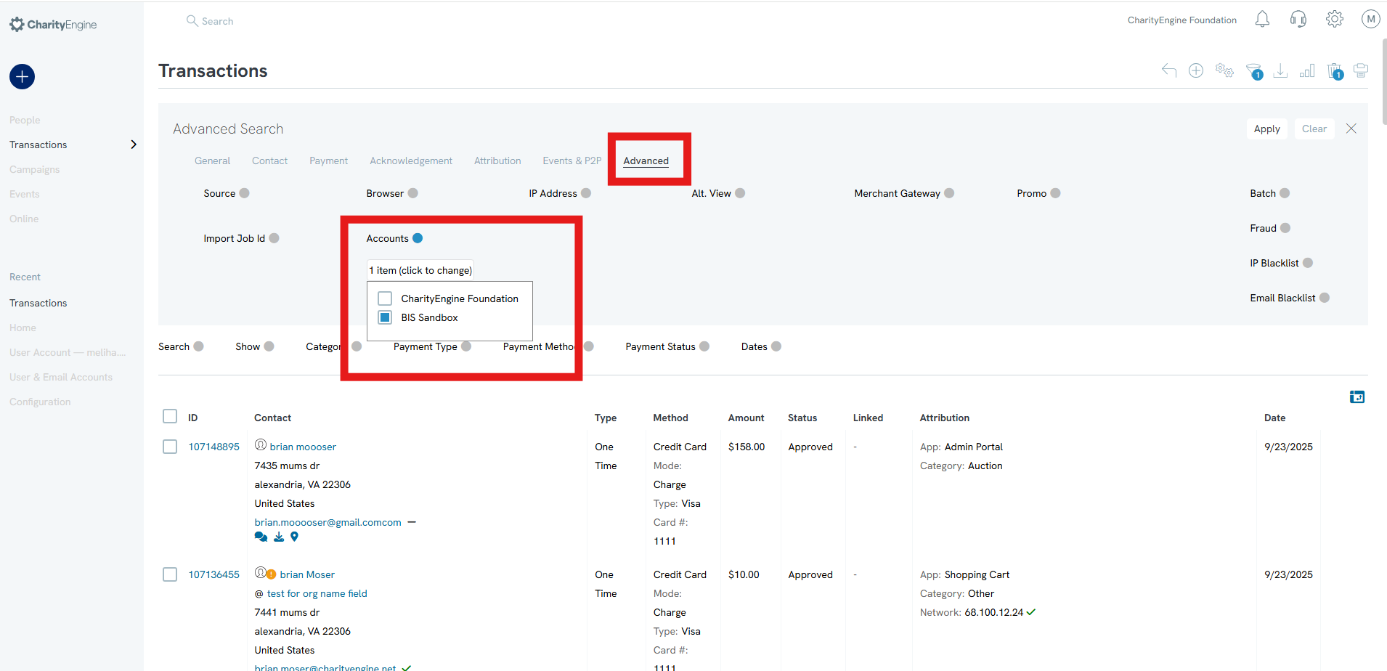Image resolution: width=1387 pixels, height=671 pixels.
Task: Open transaction ID 107148895 link
Action: (214, 447)
